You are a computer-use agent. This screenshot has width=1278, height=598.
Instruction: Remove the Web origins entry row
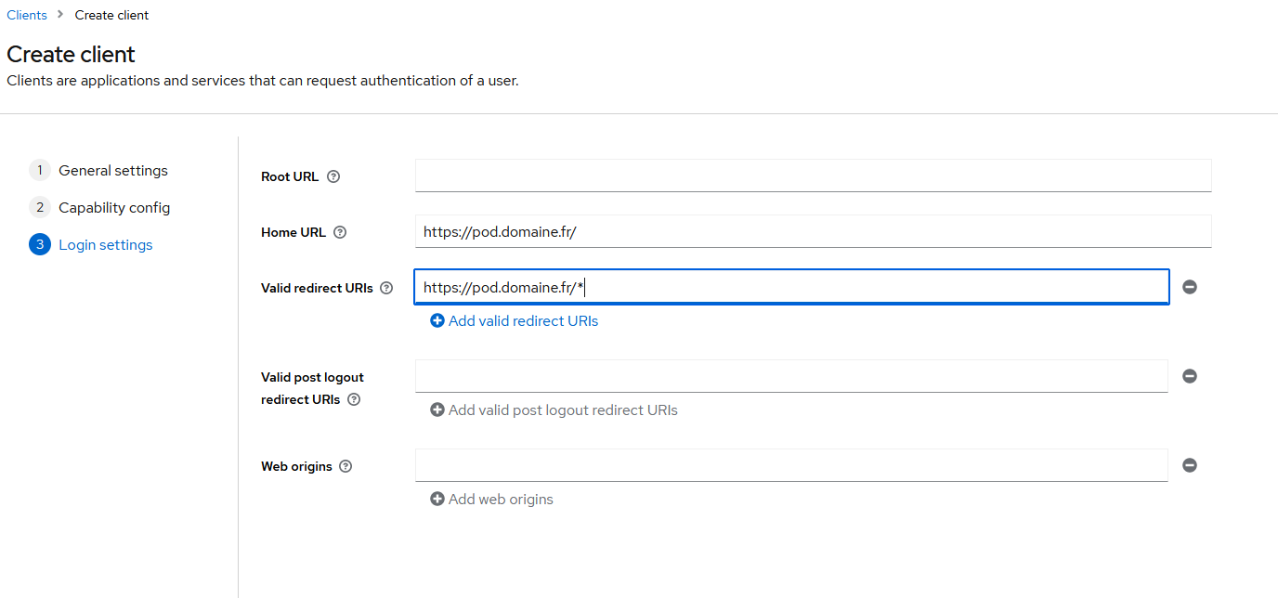(1190, 465)
